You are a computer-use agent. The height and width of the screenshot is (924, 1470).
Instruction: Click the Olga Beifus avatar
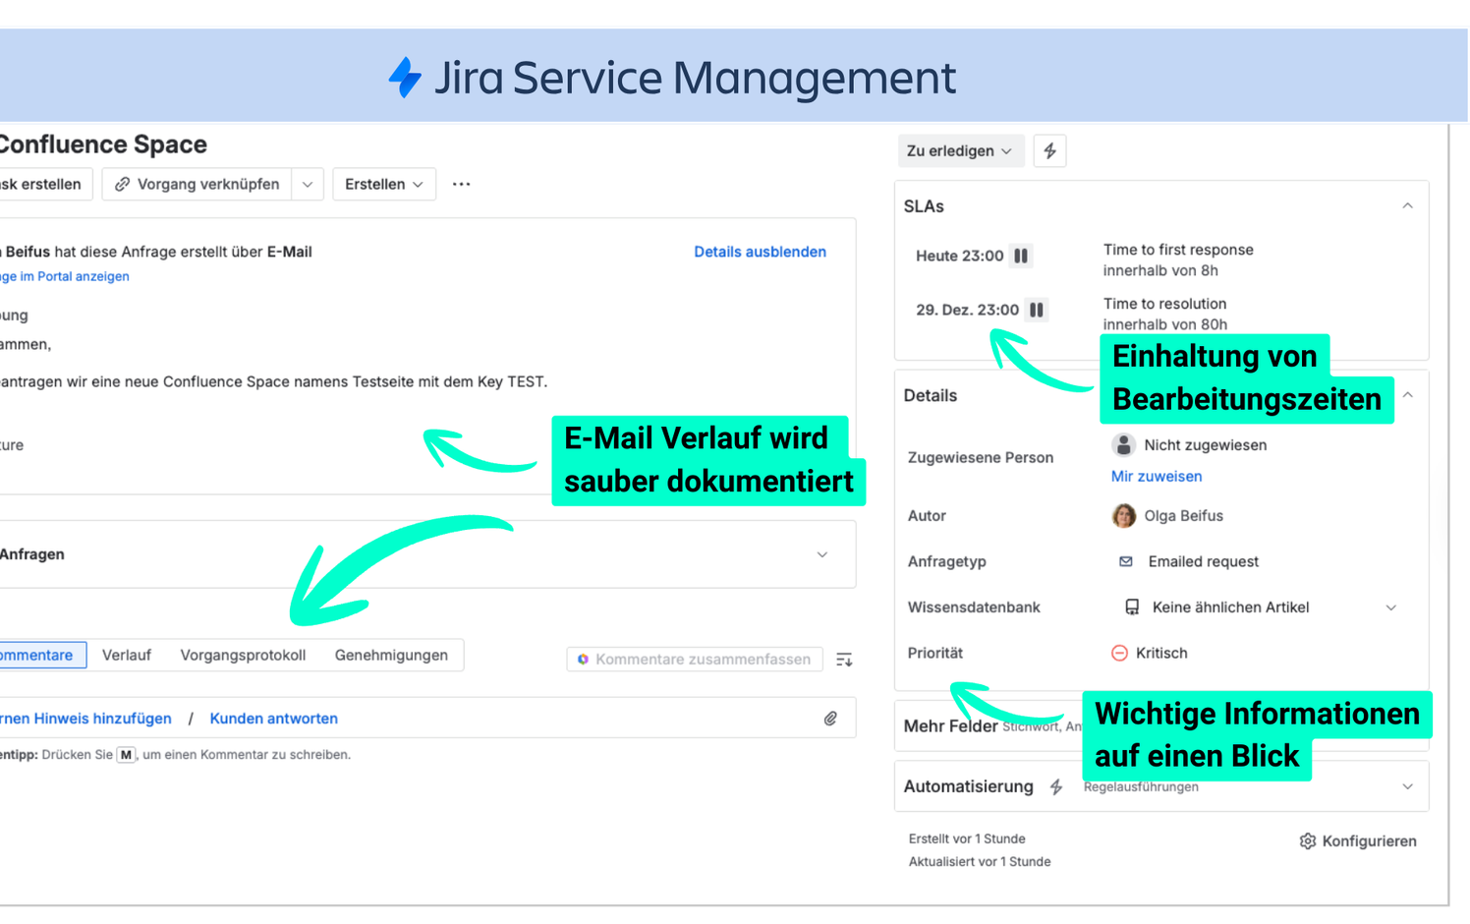pyautogui.click(x=1123, y=516)
